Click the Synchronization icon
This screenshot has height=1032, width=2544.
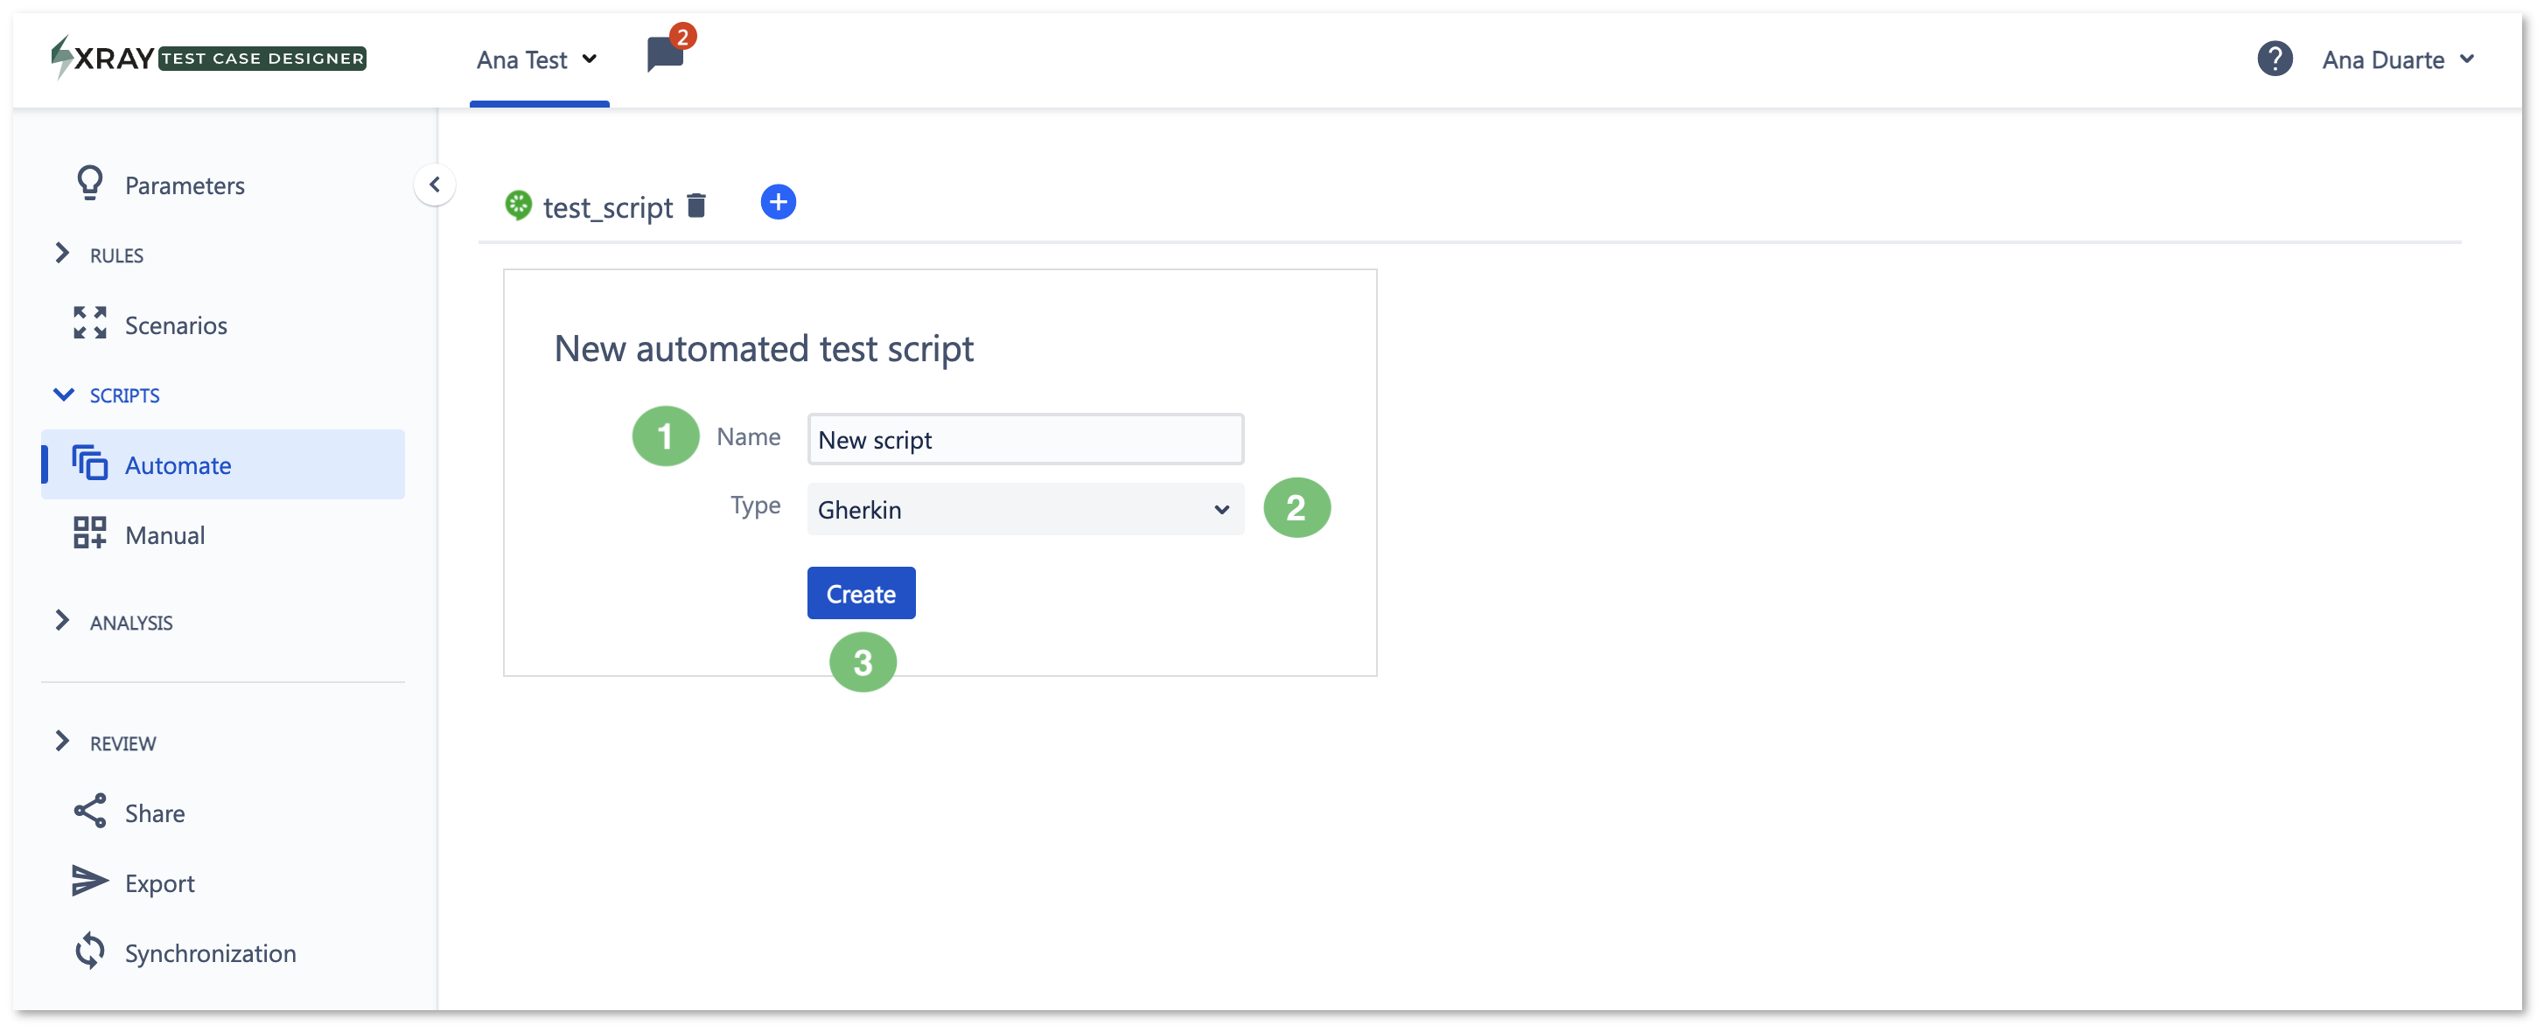coord(90,952)
